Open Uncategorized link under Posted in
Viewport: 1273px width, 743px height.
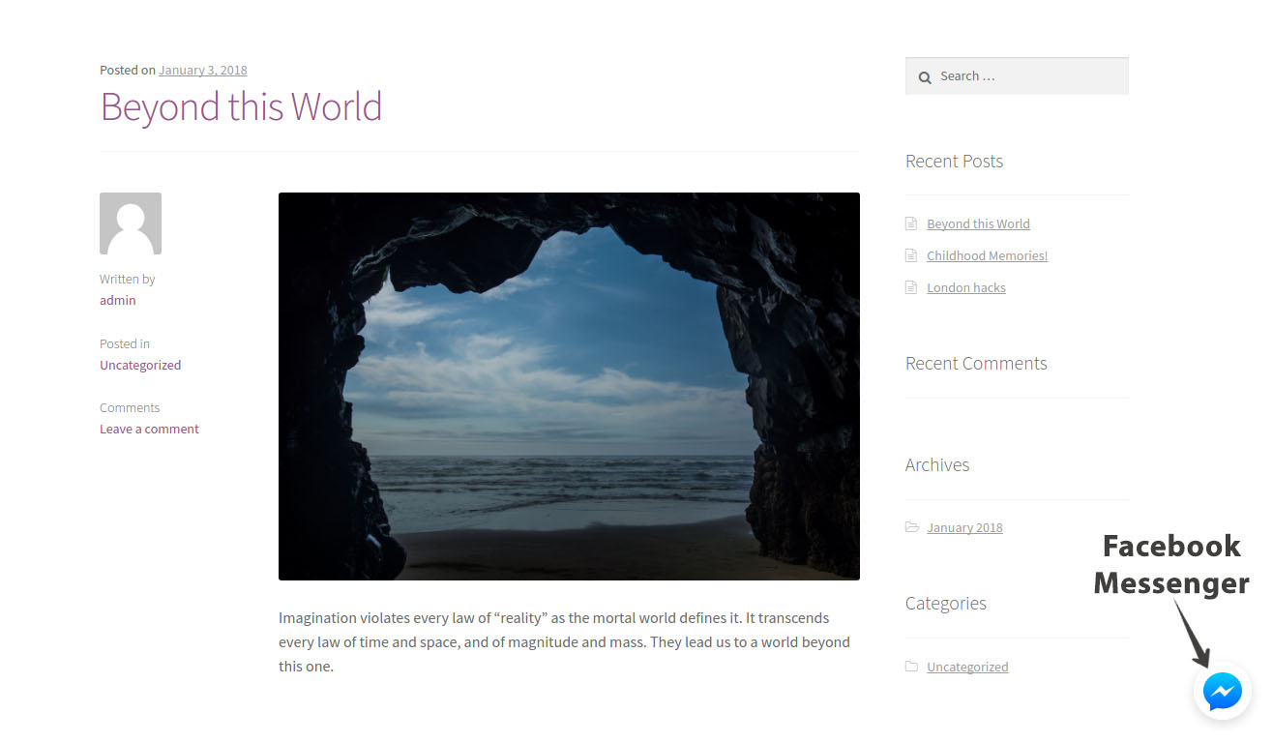pos(140,365)
